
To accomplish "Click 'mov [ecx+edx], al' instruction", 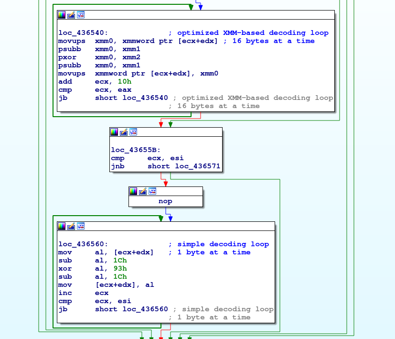I will pyautogui.click(x=107, y=285).
